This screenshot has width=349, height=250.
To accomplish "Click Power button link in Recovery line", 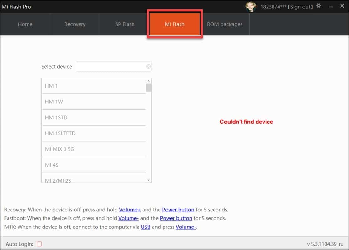I will tap(178, 210).
